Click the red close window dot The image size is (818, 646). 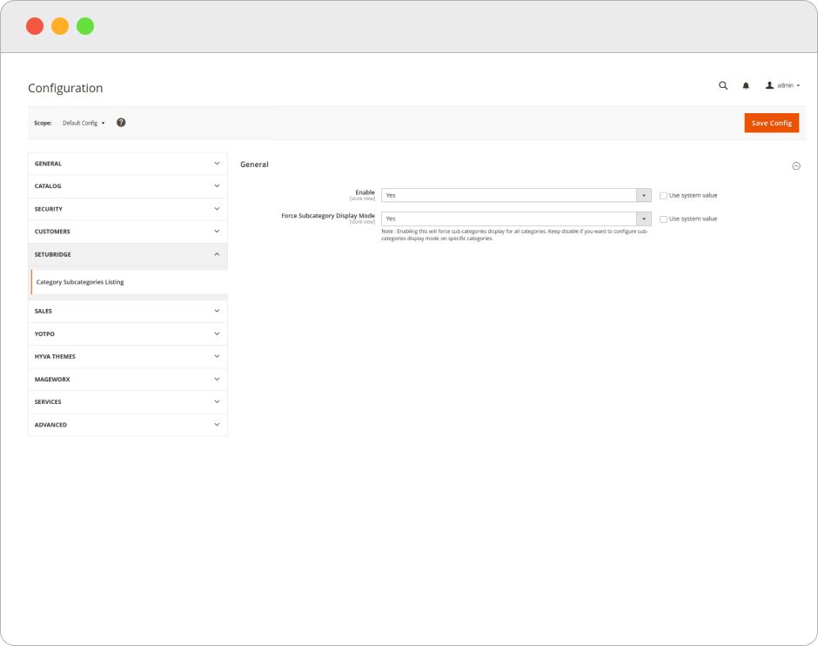[x=35, y=26]
